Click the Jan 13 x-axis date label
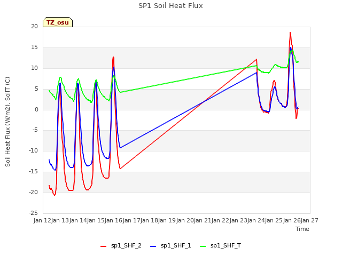The height and width of the screenshot is (256, 342). [60, 220]
